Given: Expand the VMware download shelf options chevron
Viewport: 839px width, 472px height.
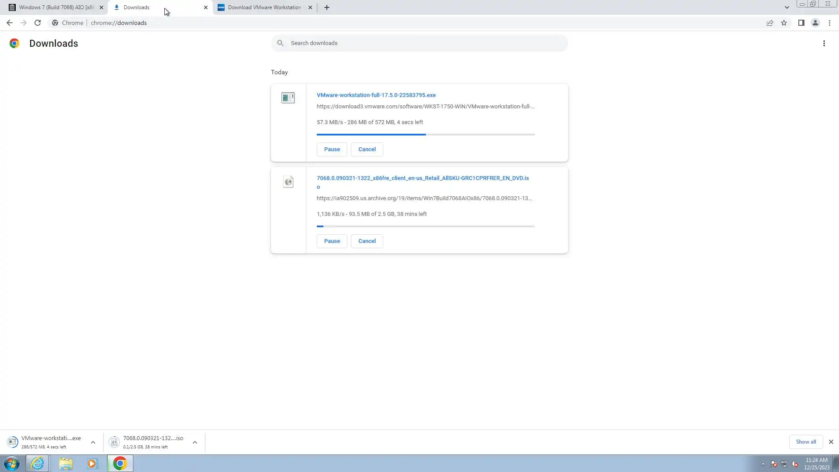Looking at the screenshot, I should coord(93,442).
